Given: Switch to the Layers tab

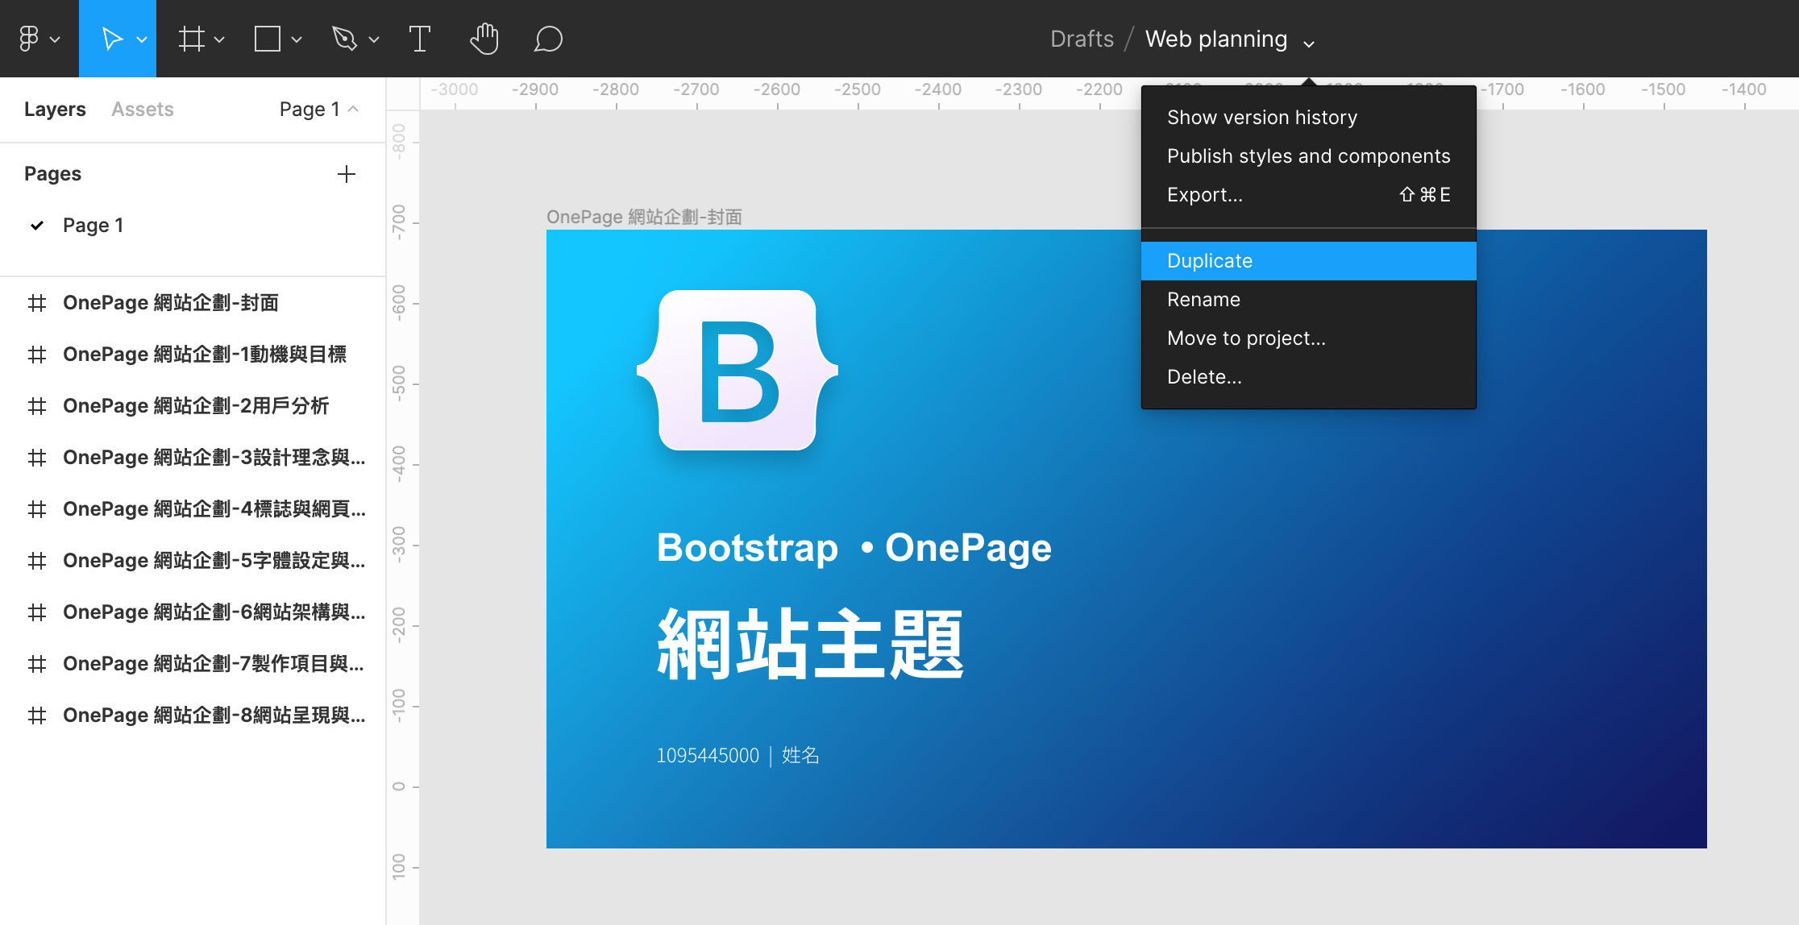Looking at the screenshot, I should point(55,109).
